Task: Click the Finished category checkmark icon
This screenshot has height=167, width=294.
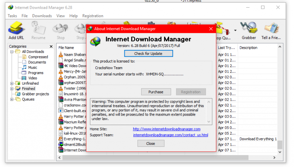Action: pyautogui.click(x=18, y=88)
